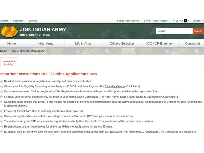Viewport: 204px width, 153px height.
Task: Open the Feedback link
Action: click(x=18, y=21)
